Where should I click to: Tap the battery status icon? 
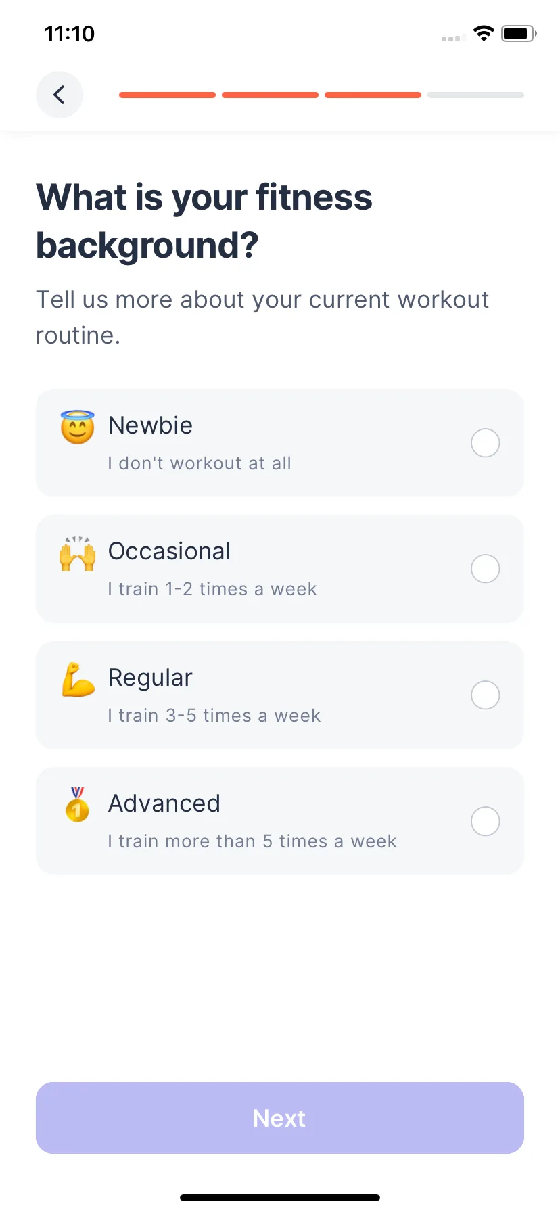pos(519,33)
